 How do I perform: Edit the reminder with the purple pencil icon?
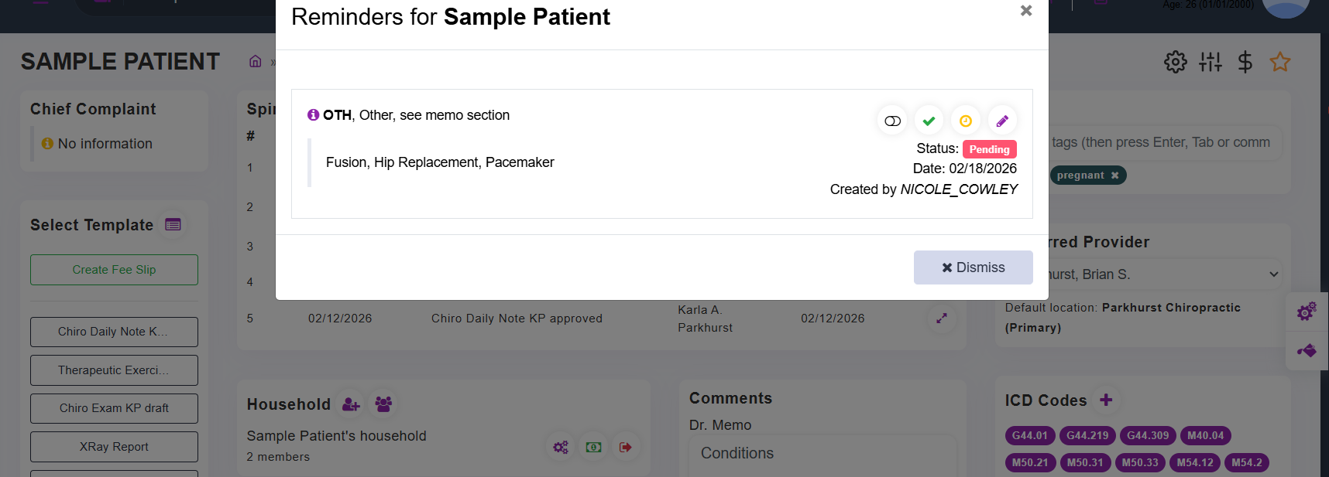pyautogui.click(x=1002, y=121)
